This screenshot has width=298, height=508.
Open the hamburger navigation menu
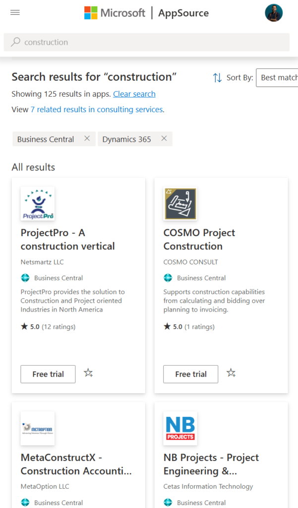click(15, 13)
